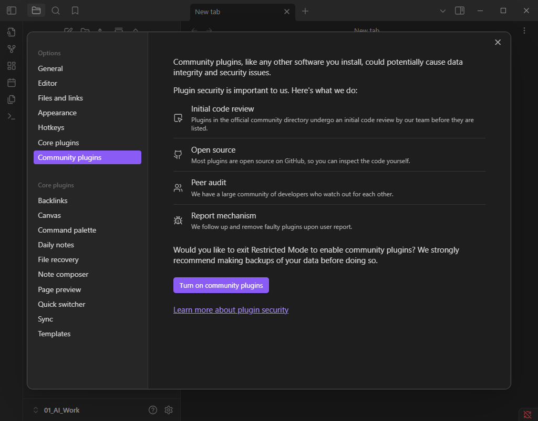Open quick switcher ribbon icon
The image size is (538, 421).
[12, 32]
